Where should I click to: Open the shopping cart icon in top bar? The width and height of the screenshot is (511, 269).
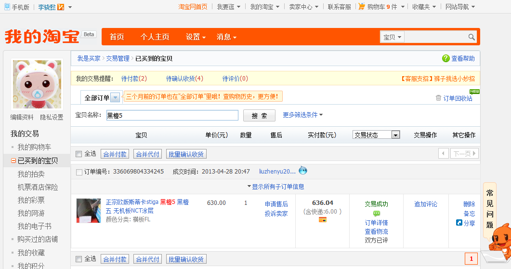pos(362,7)
